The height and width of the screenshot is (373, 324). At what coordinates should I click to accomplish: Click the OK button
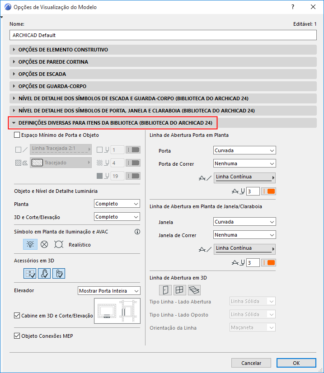point(296,363)
